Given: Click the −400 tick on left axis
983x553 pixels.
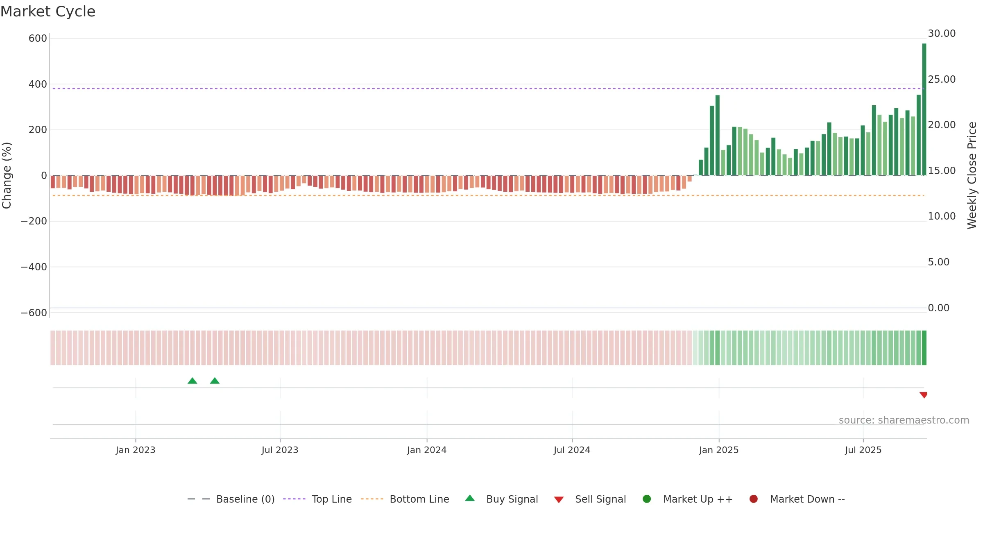Looking at the screenshot, I should pyautogui.click(x=34, y=267).
